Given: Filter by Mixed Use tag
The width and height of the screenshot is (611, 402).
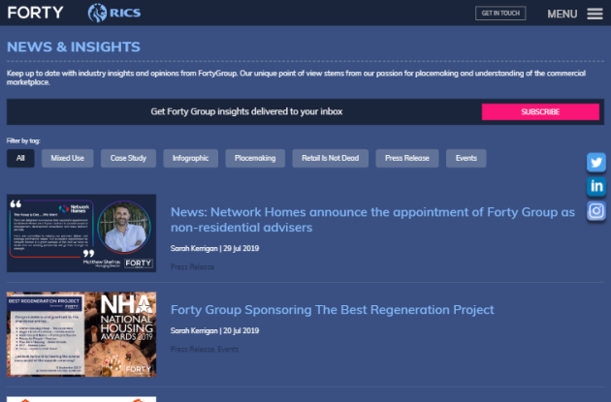Looking at the screenshot, I should pos(67,158).
